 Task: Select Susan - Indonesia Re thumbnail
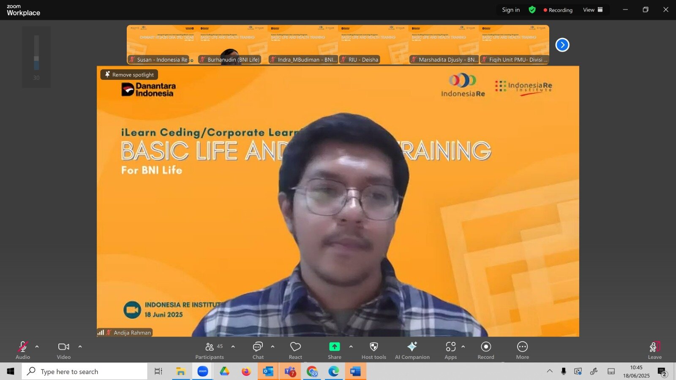pyautogui.click(x=162, y=45)
